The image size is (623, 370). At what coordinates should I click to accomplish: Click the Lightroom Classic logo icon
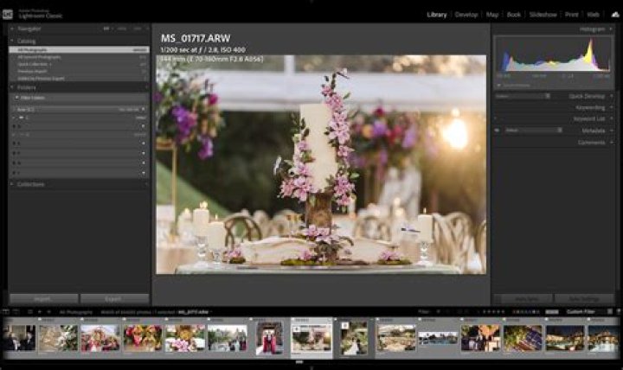point(11,15)
